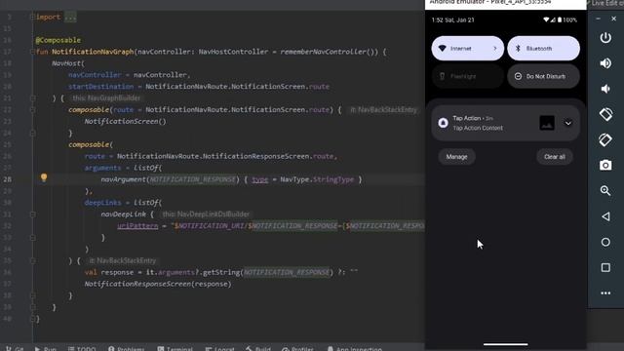
Task: Click the Clear all notifications button
Action: [x=555, y=157]
